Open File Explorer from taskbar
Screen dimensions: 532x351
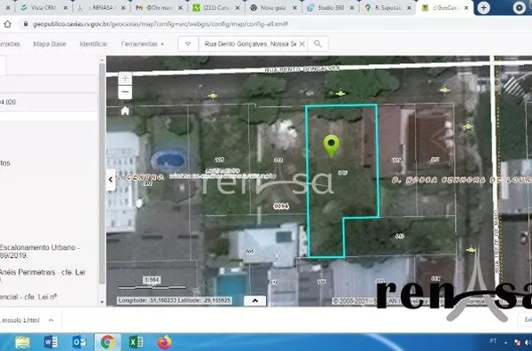22,342
